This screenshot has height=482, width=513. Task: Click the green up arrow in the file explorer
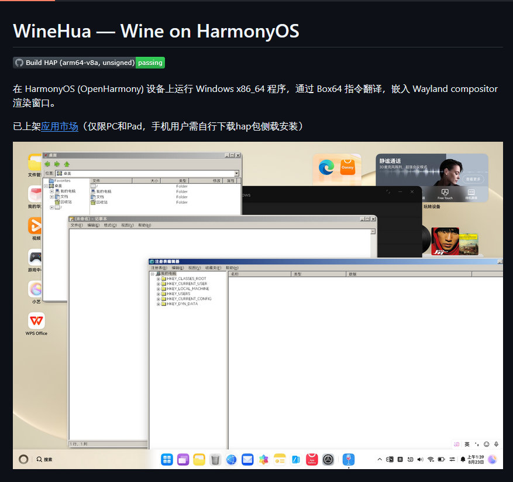(x=67, y=164)
